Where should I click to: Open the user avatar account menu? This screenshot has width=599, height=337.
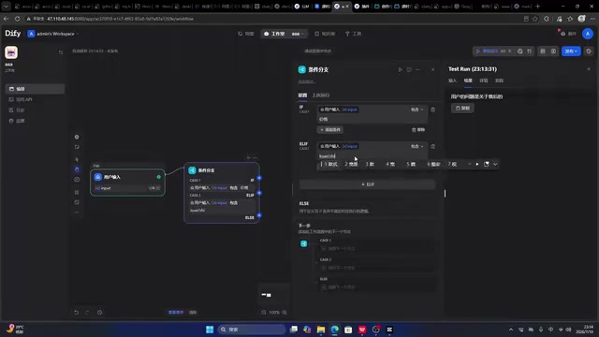(588, 34)
